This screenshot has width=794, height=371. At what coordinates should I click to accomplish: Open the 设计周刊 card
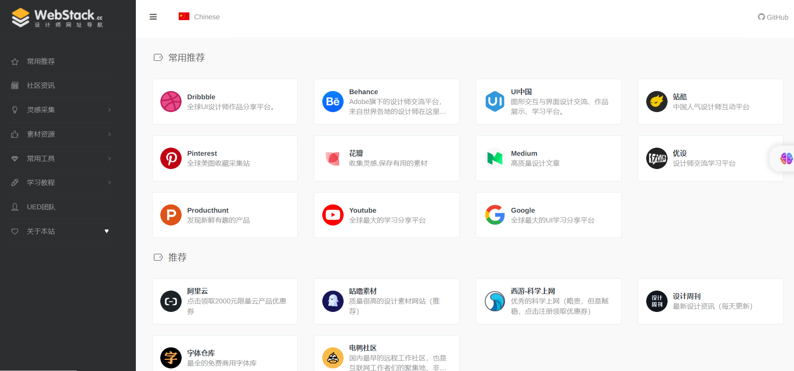pyautogui.click(x=710, y=301)
